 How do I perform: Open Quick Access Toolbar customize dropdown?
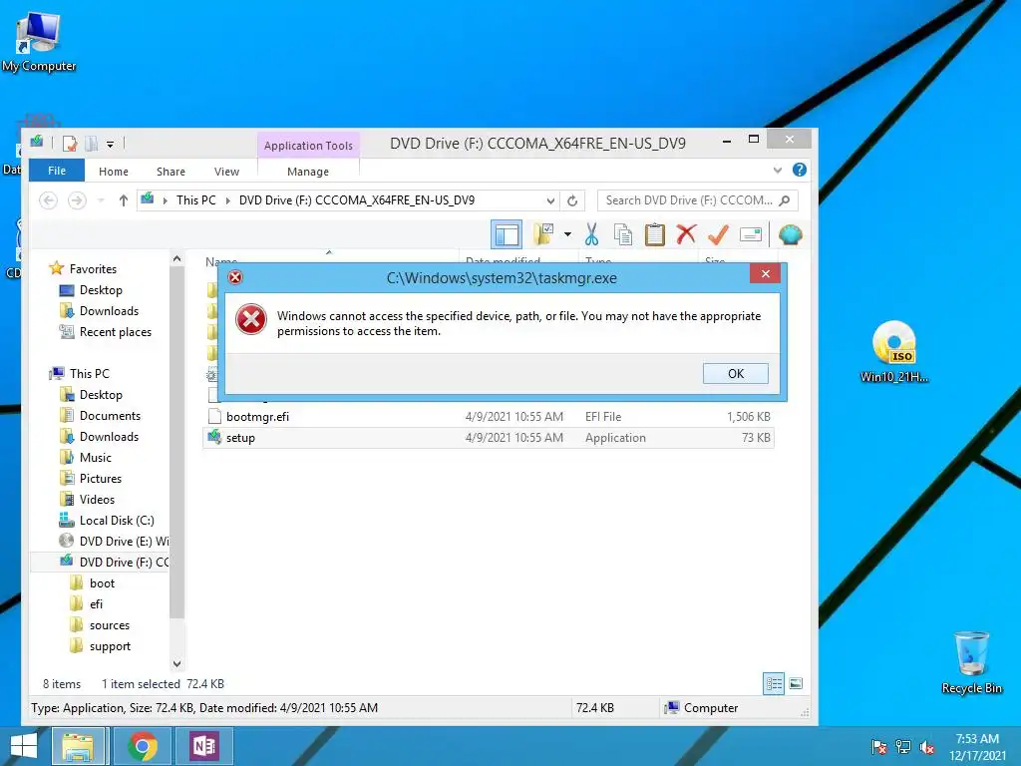click(110, 144)
